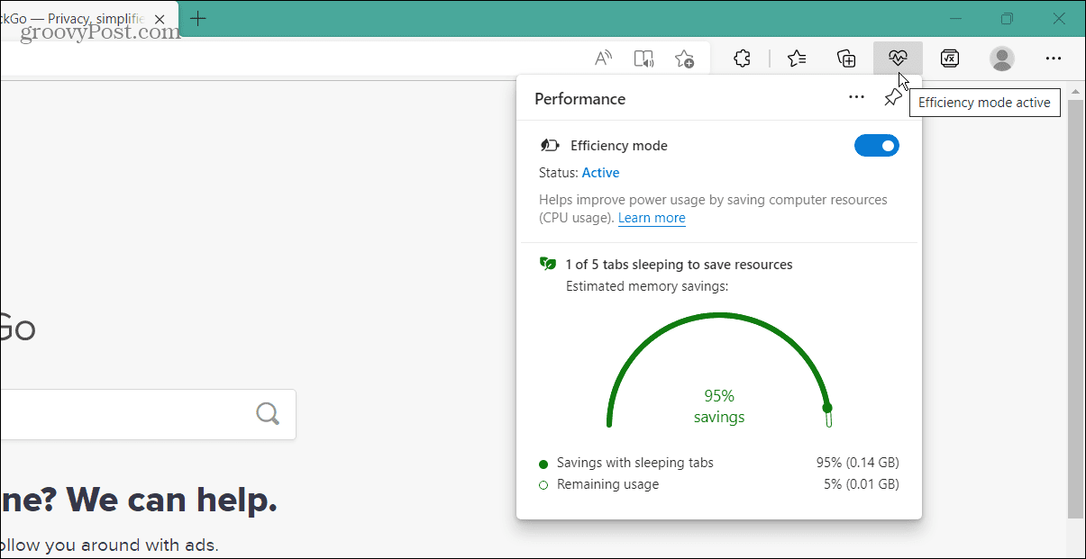Open a new browser tab
Viewport: 1086px width, 559px height.
tap(197, 18)
